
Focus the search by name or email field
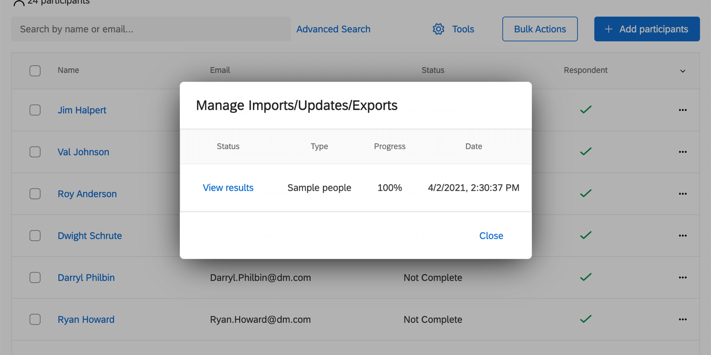pos(151,29)
